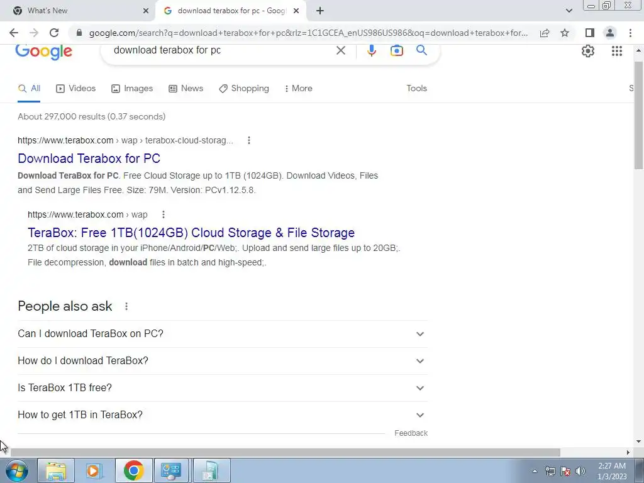644x483 pixels.
Task: Select the All results tab
Action: tap(29, 88)
